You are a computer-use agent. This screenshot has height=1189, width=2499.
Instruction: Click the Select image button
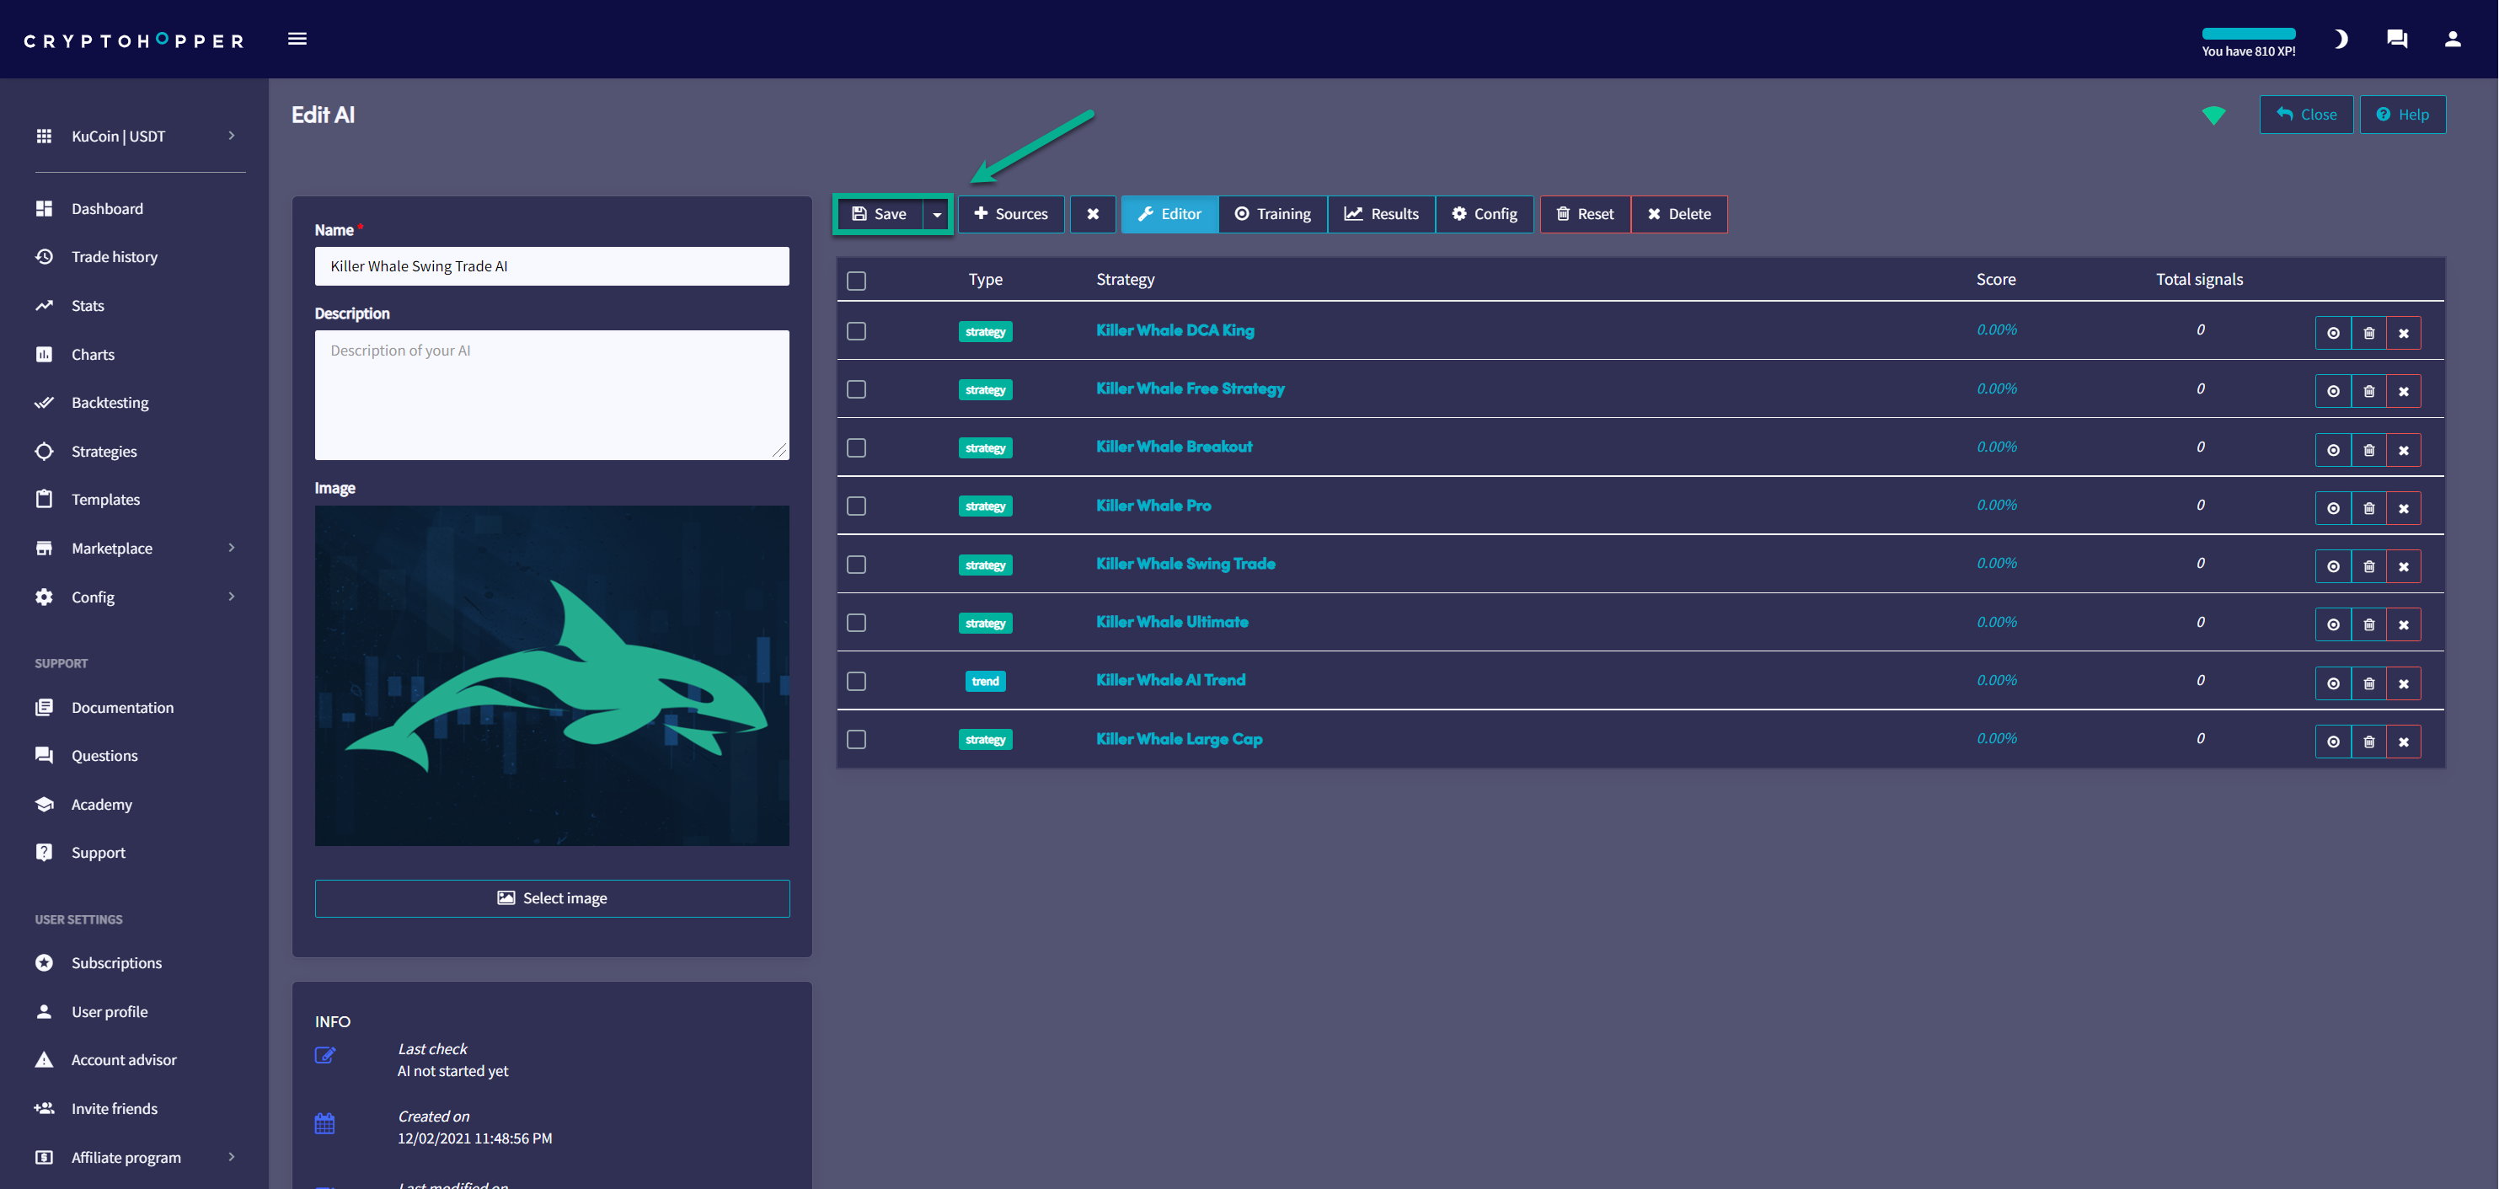point(551,897)
